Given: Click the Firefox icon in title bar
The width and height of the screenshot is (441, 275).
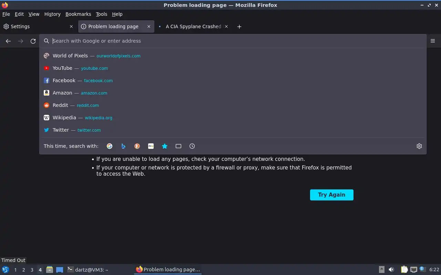Looking at the screenshot, I should click(x=5, y=5).
